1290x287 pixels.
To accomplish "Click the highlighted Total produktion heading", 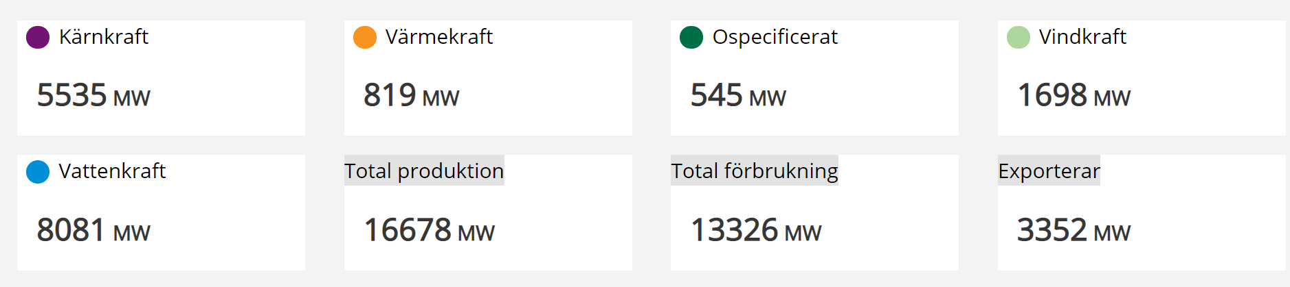I will (424, 171).
